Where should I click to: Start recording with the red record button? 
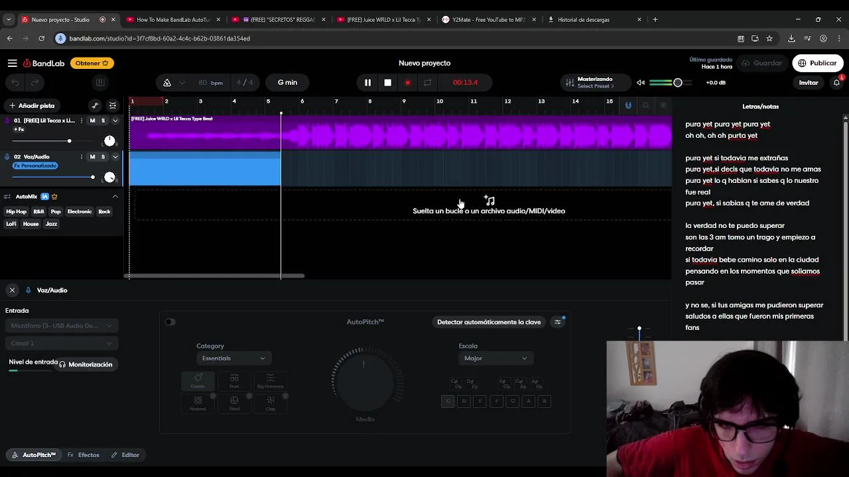point(407,83)
